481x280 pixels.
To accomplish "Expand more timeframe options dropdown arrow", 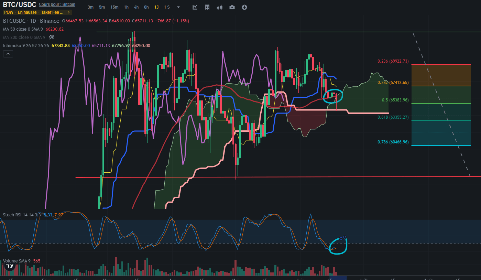I will click(x=178, y=7).
